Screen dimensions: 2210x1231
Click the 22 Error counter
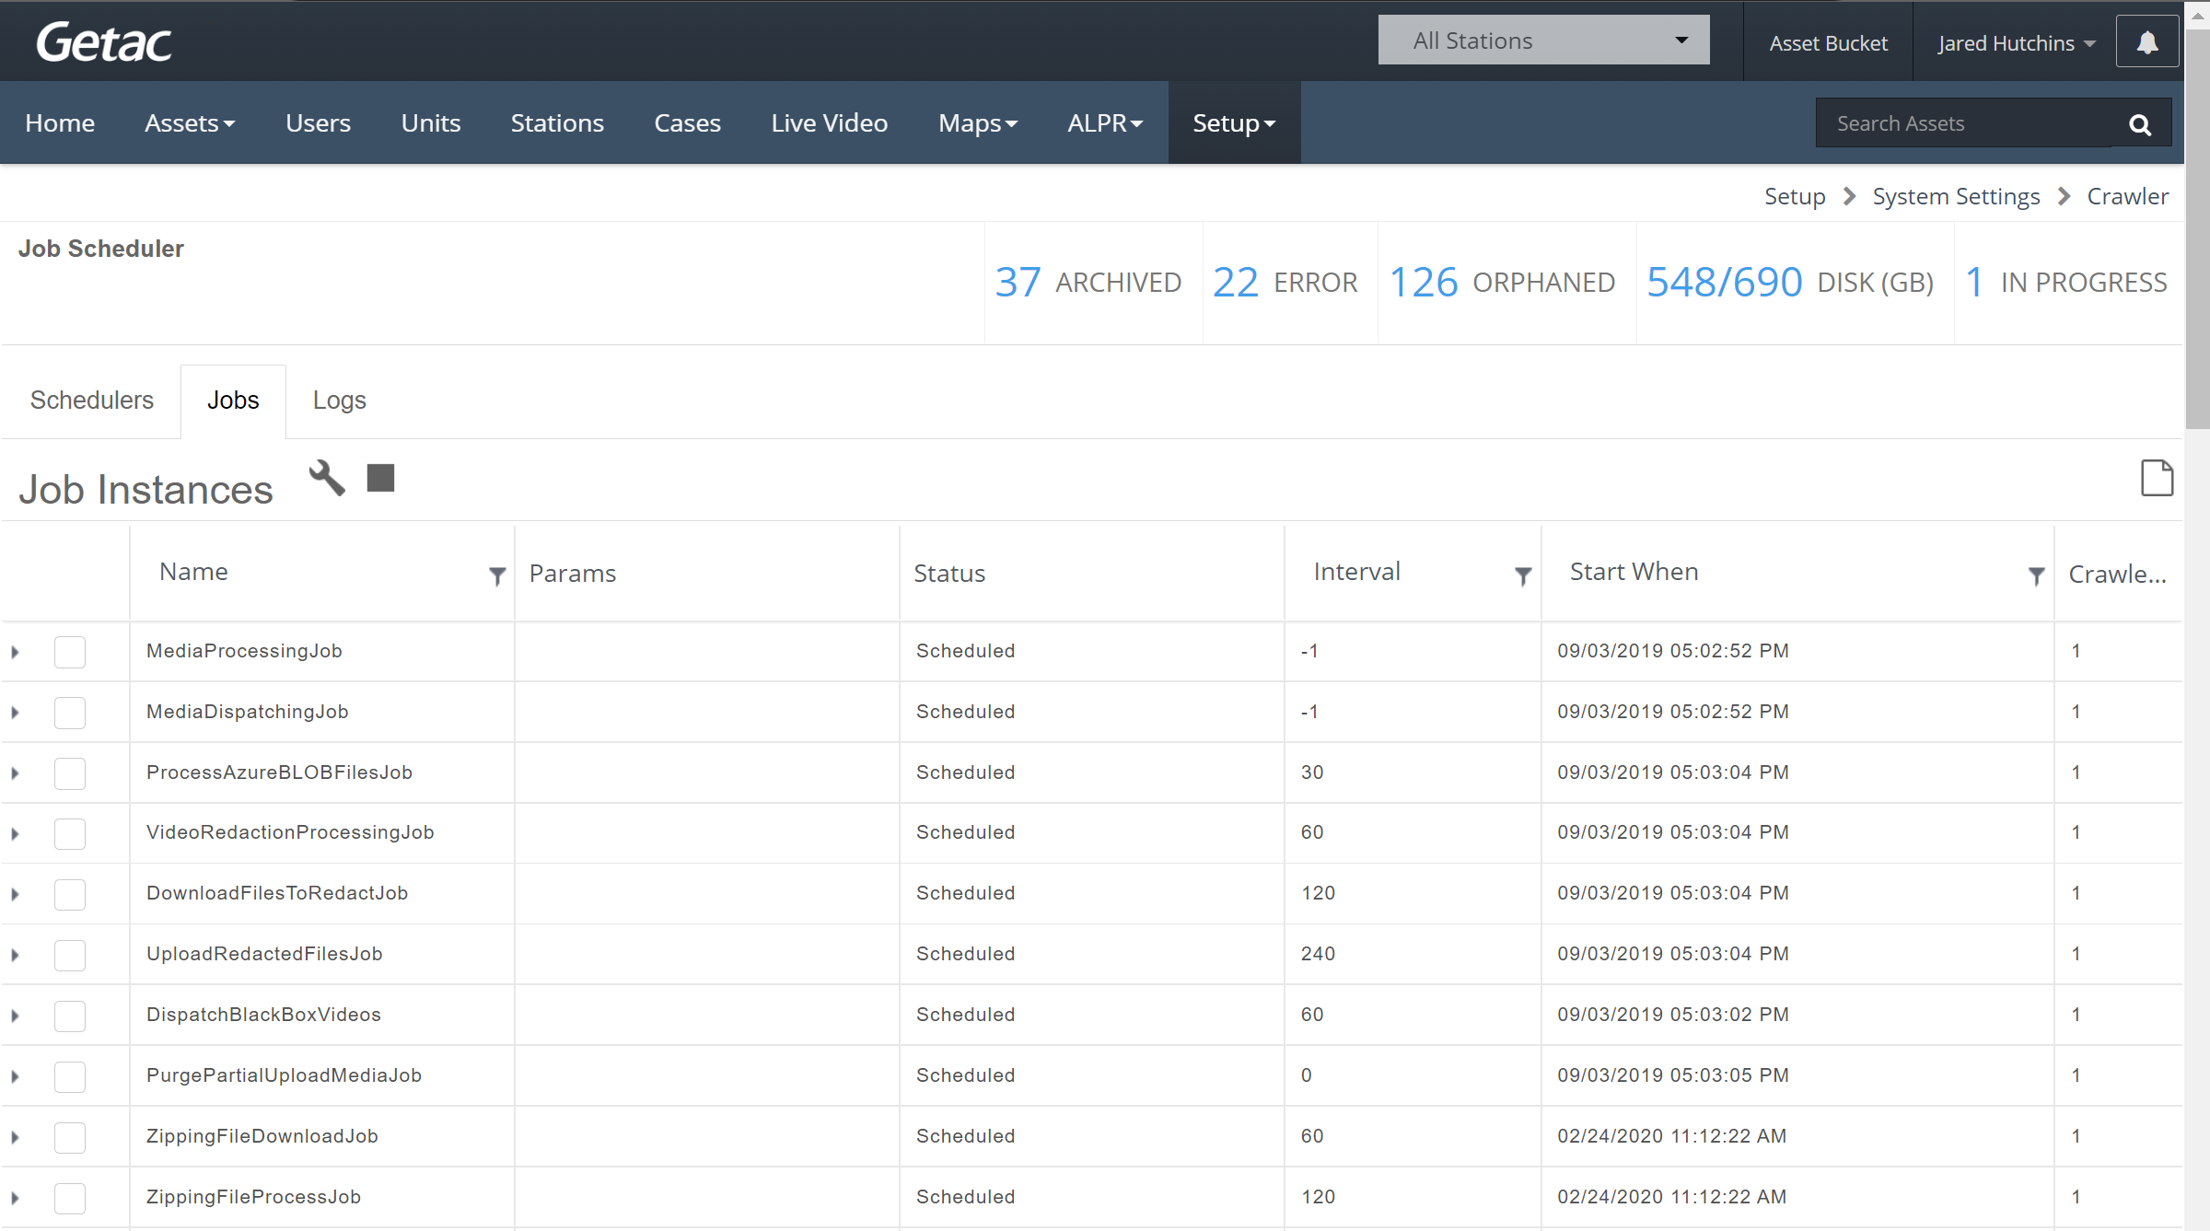(x=1285, y=282)
